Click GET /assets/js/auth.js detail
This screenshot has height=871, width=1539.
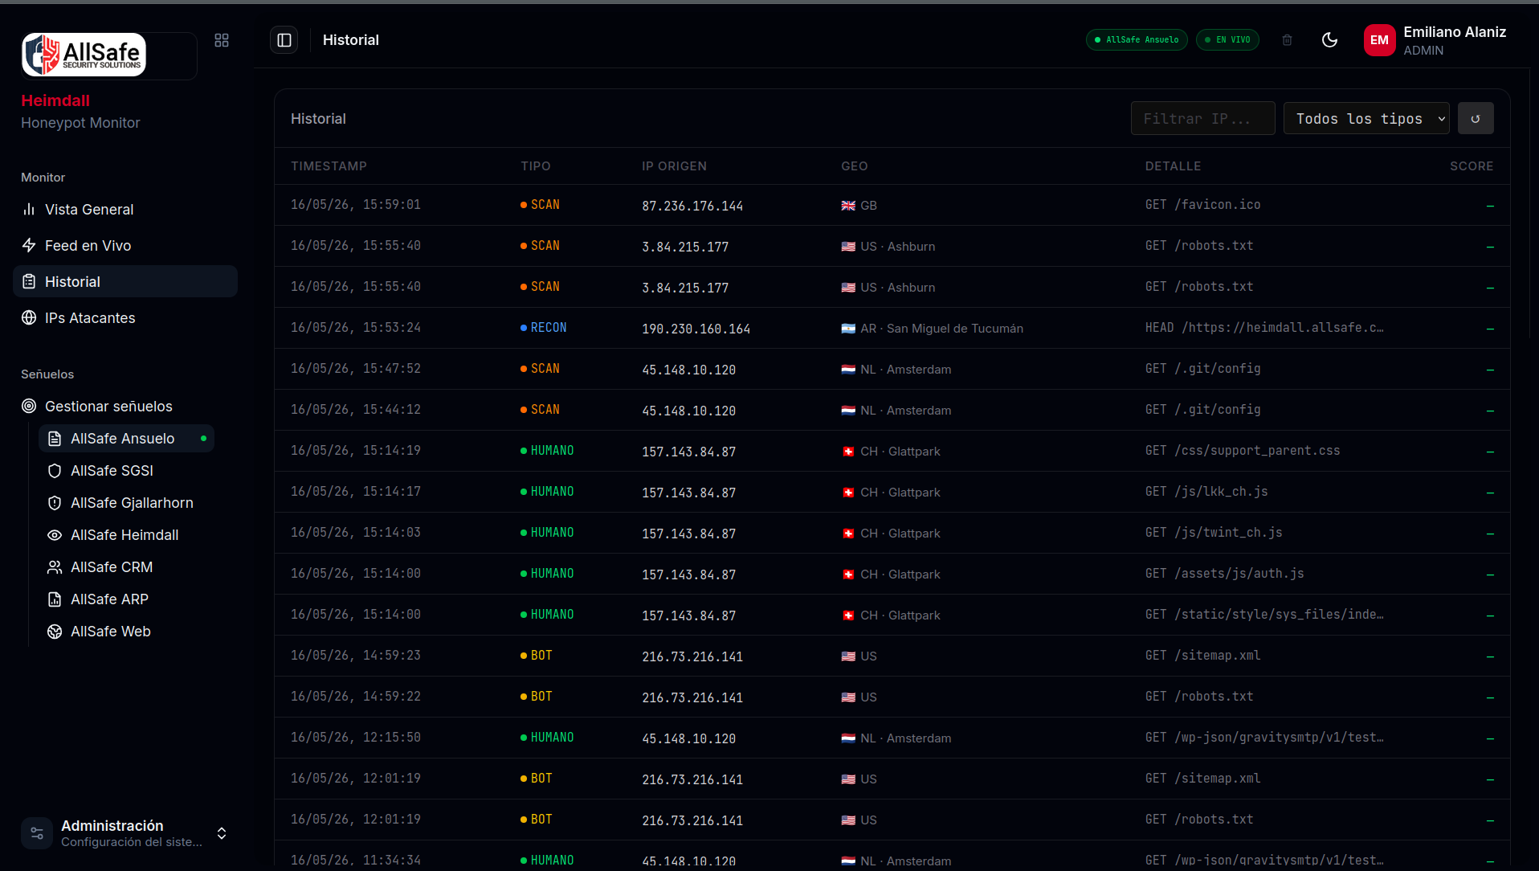1224,574
